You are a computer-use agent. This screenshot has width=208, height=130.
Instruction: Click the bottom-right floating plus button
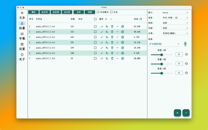pyautogui.click(x=178, y=113)
